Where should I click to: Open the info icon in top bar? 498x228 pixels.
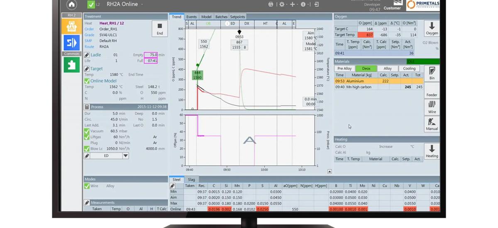(x=303, y=5)
